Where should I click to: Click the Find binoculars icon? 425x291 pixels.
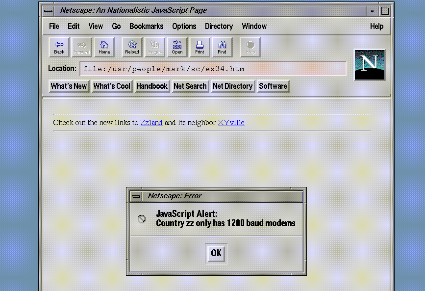[x=222, y=47]
